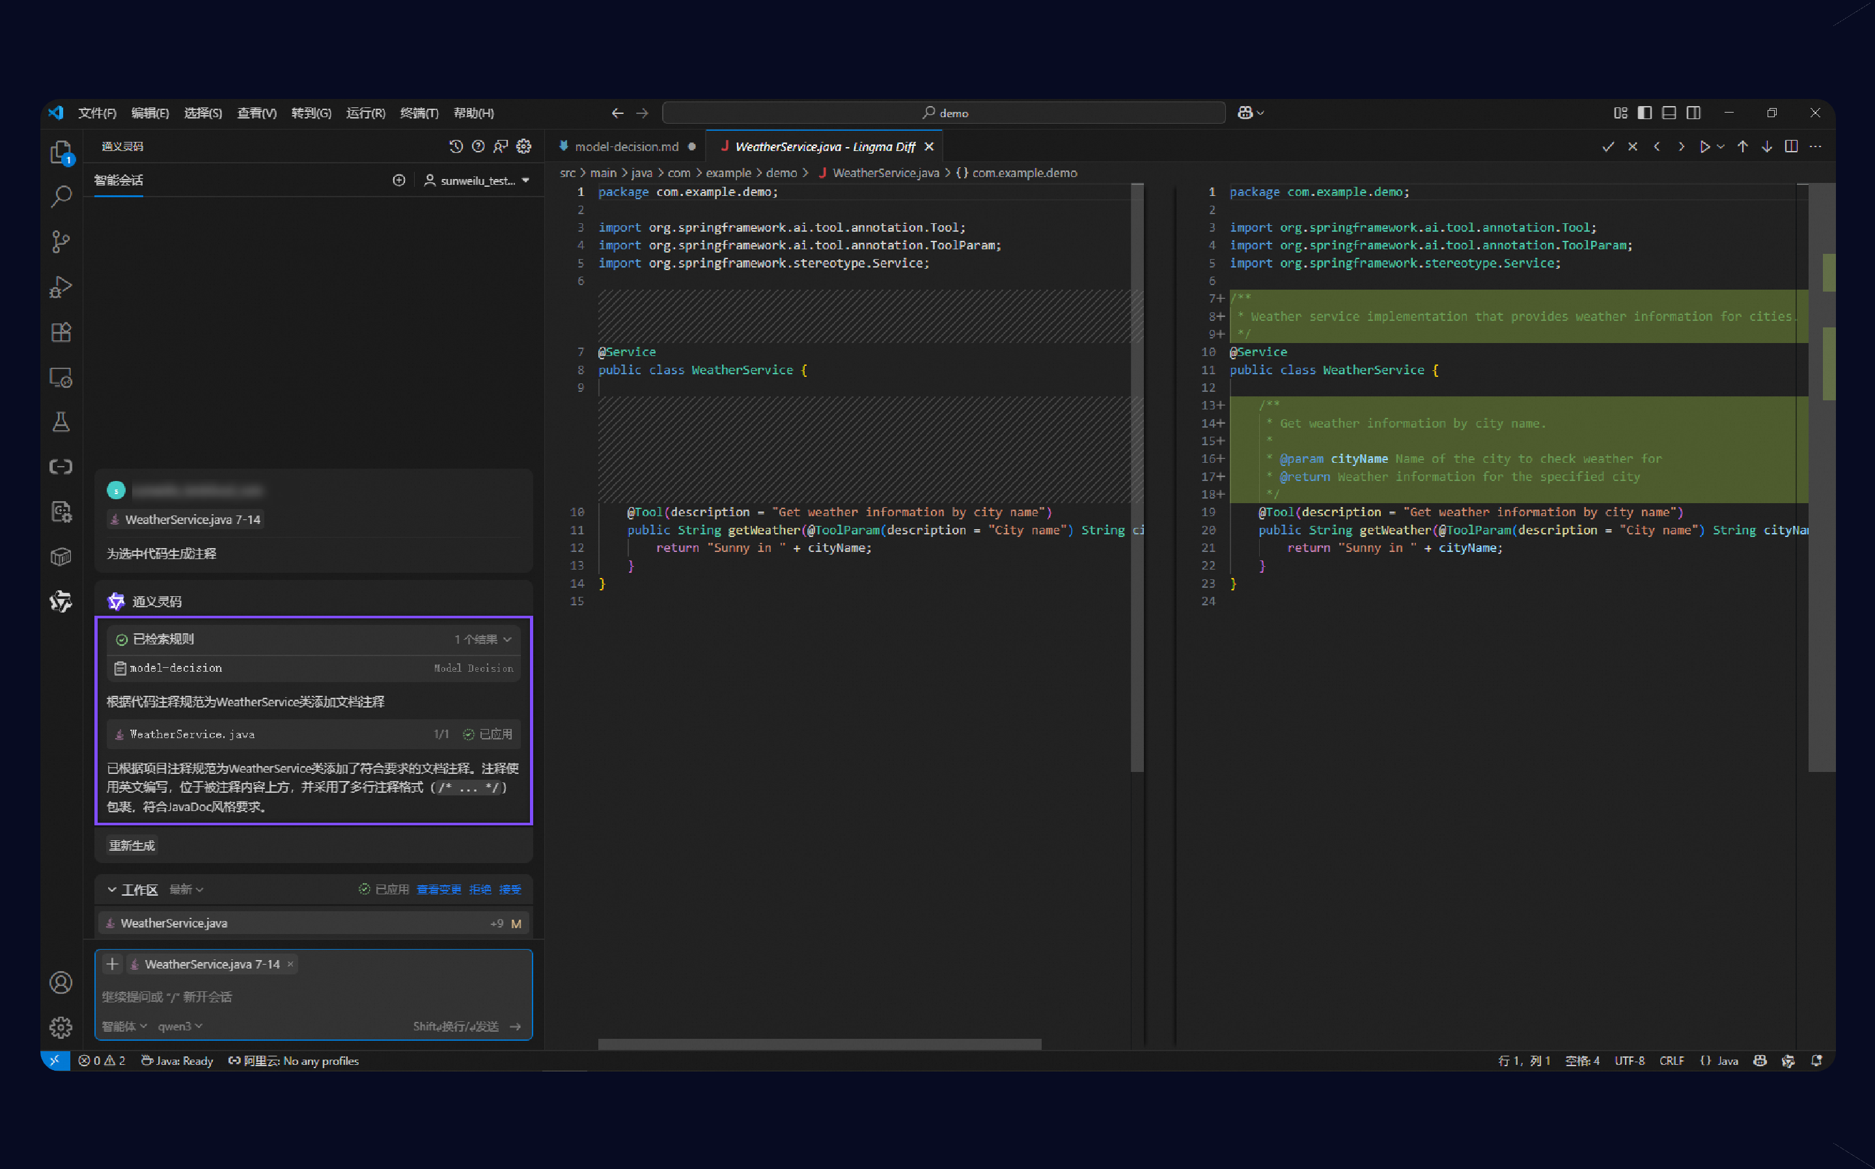Open the File menu
Image resolution: width=1875 pixels, height=1169 pixels.
pyautogui.click(x=96, y=113)
